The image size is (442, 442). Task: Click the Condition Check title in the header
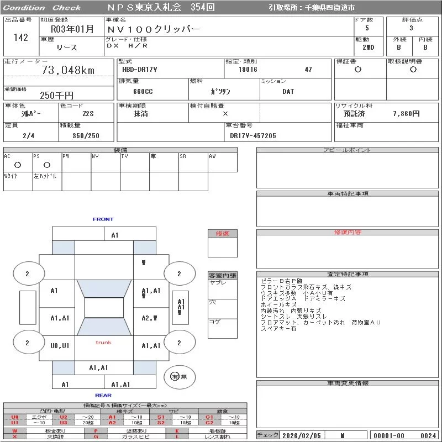[x=42, y=8]
